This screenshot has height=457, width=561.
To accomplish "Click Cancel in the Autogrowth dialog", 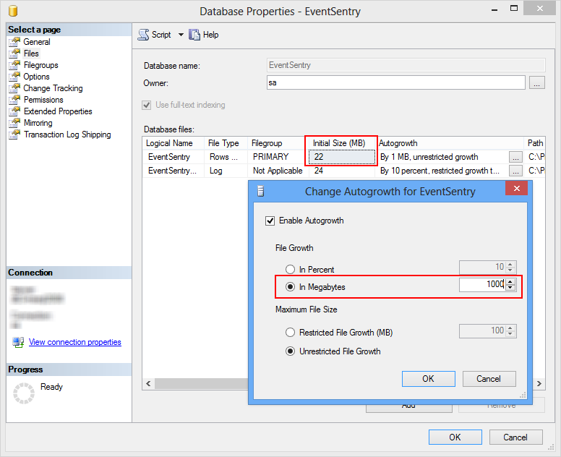I will (489, 379).
